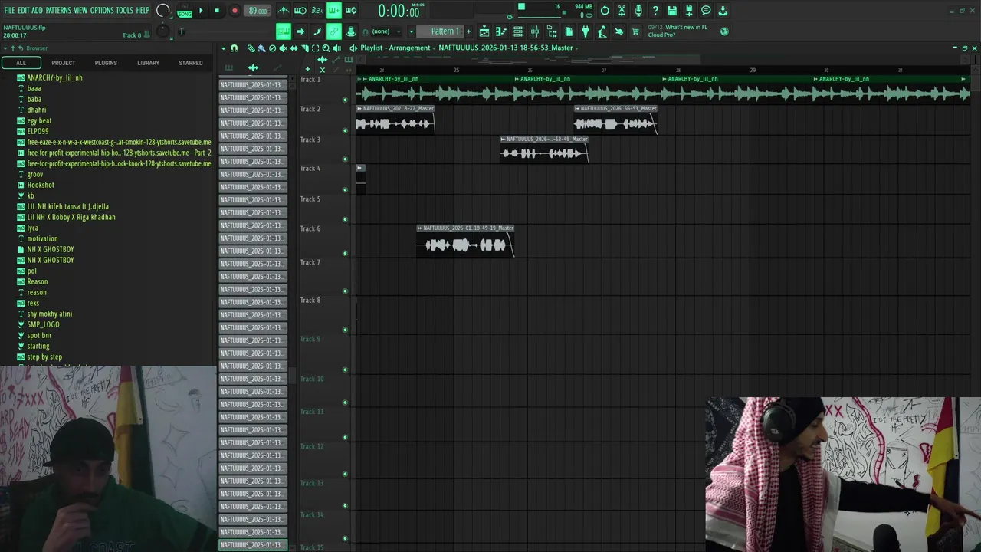Switch browser to the PROJECT tab
This screenshot has height=552, width=981.
[64, 63]
